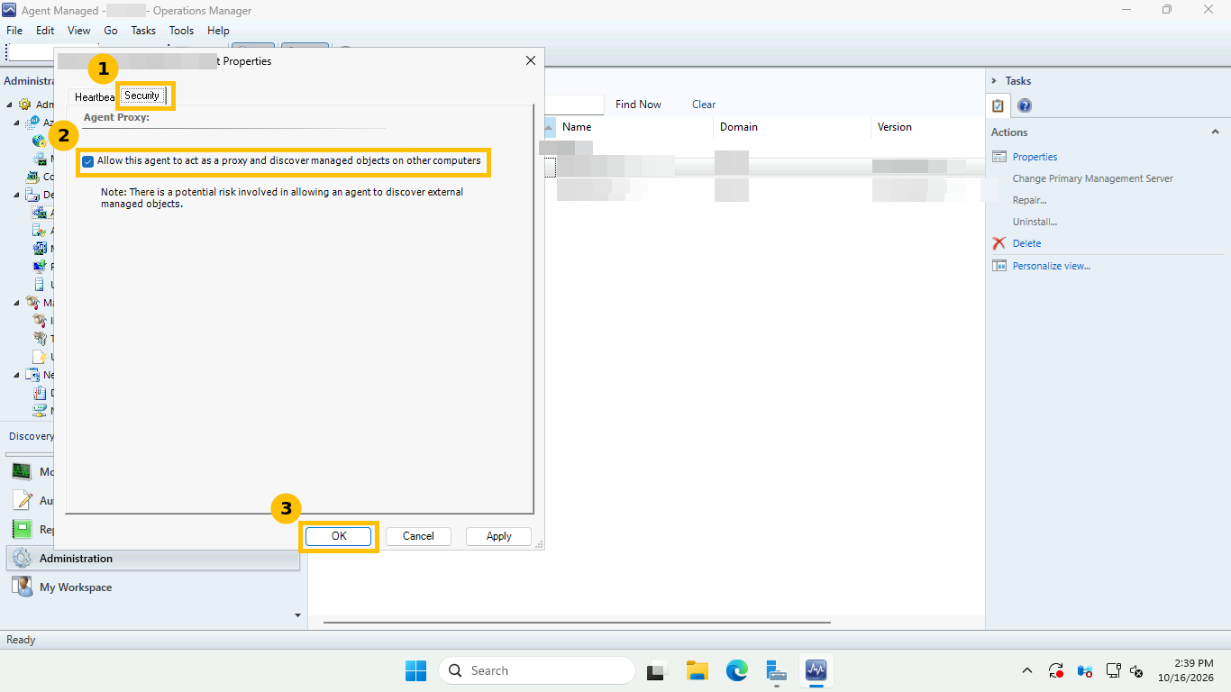
Task: Select the Administration workspace button
Action: (152, 559)
